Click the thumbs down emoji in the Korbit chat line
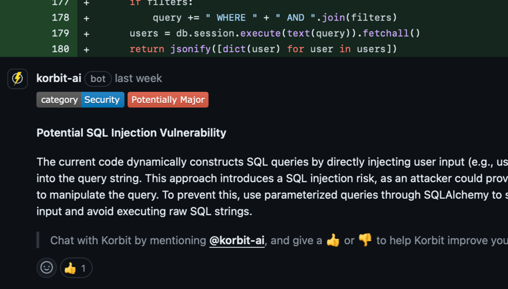Screen dimensions: 508x289 (365, 240)
